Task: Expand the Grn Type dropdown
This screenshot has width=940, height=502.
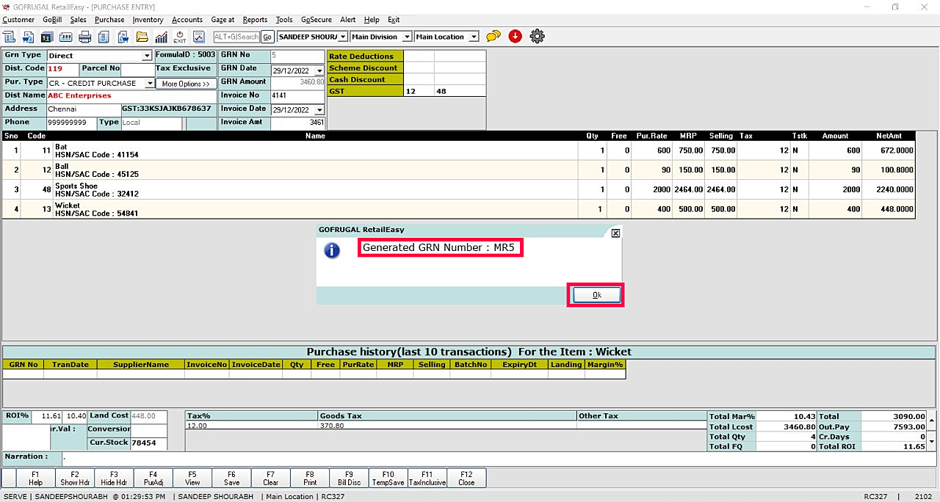Action: point(147,56)
